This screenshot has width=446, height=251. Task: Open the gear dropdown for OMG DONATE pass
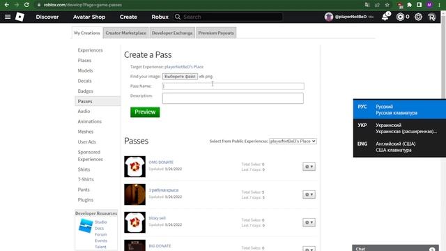(309, 167)
